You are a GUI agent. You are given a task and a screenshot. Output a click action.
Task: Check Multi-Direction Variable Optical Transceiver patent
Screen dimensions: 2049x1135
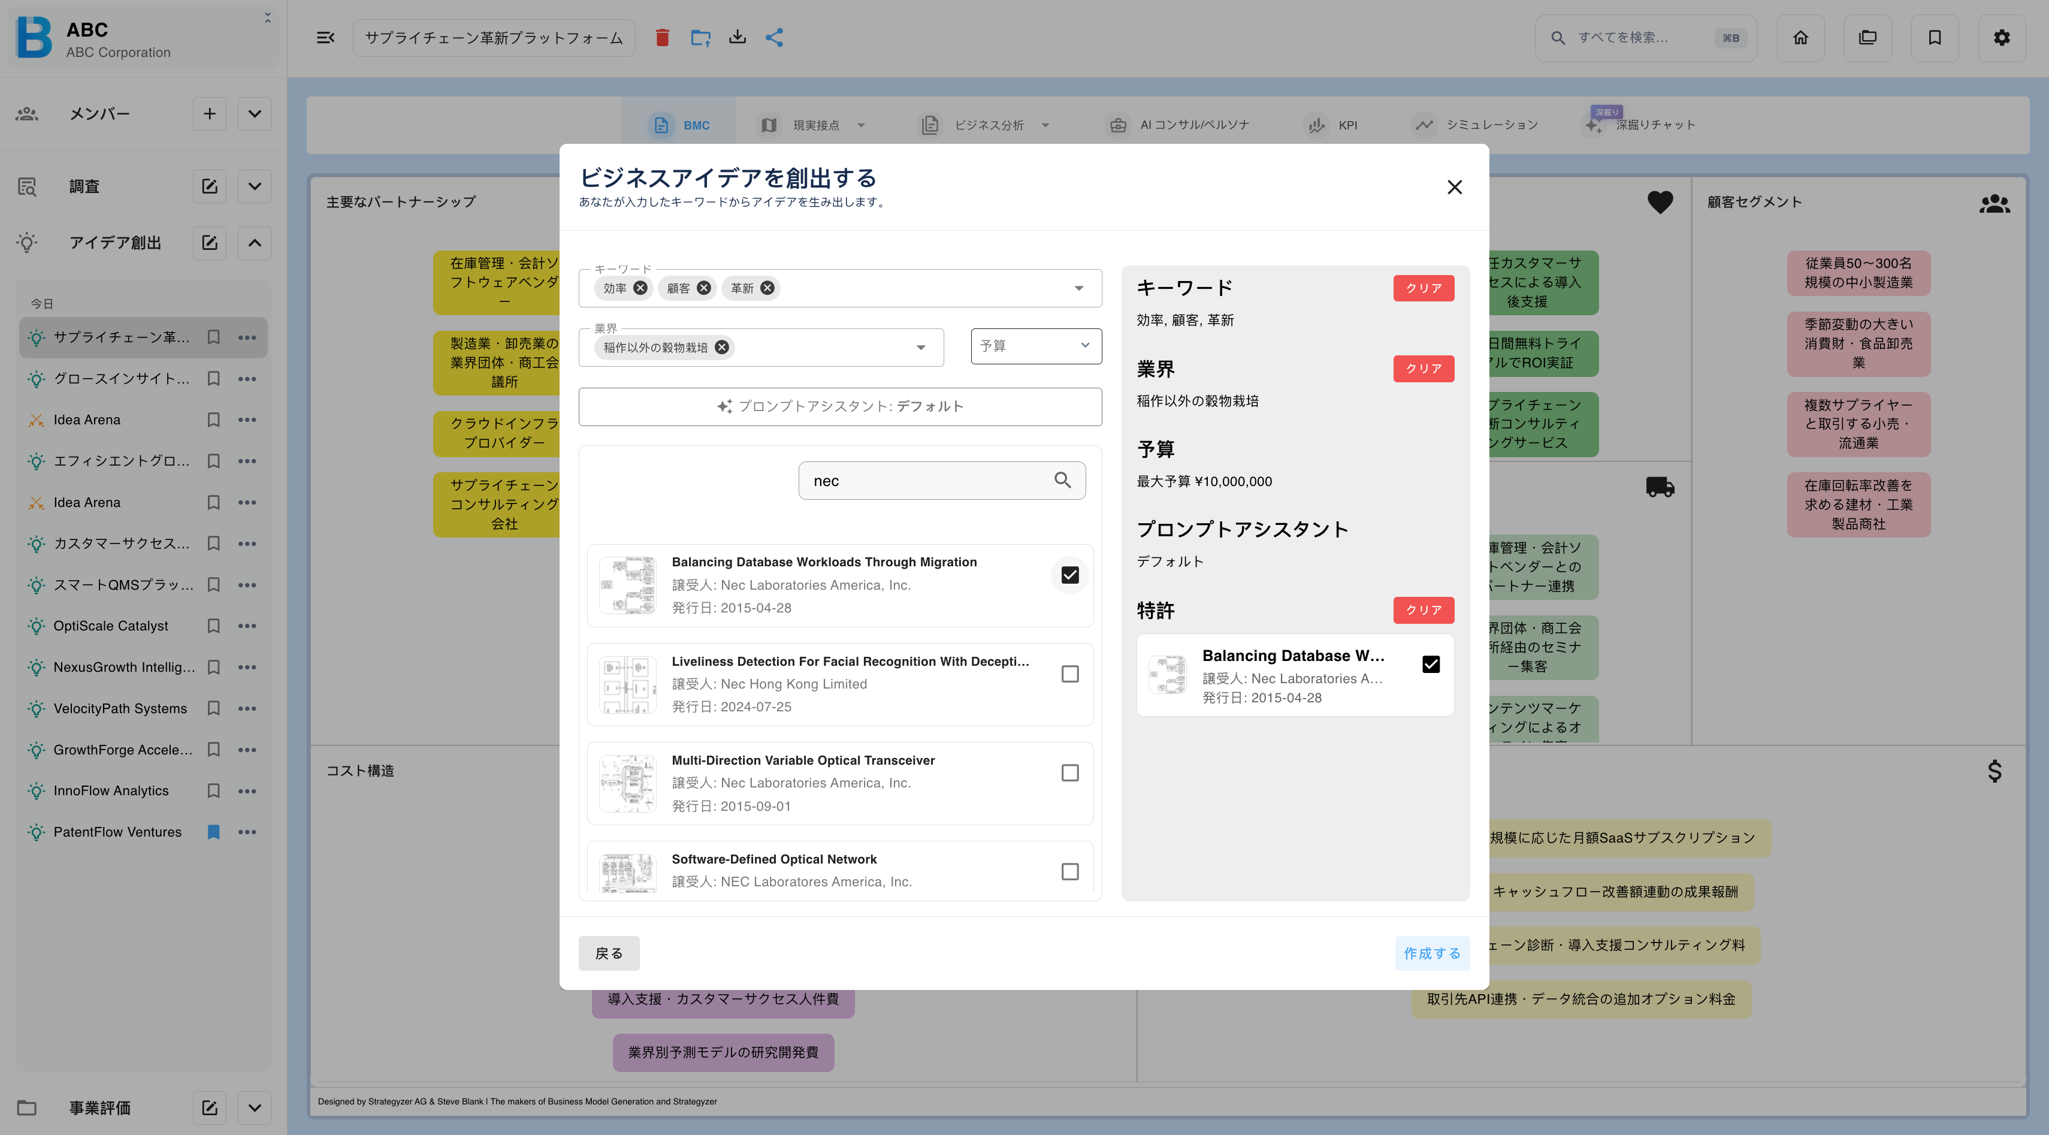point(1070,772)
